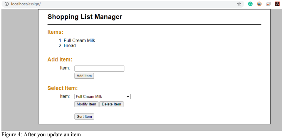Image resolution: width=282 pixels, height=138 pixels.
Task: Sort the shopping list items
Action: coord(84,117)
